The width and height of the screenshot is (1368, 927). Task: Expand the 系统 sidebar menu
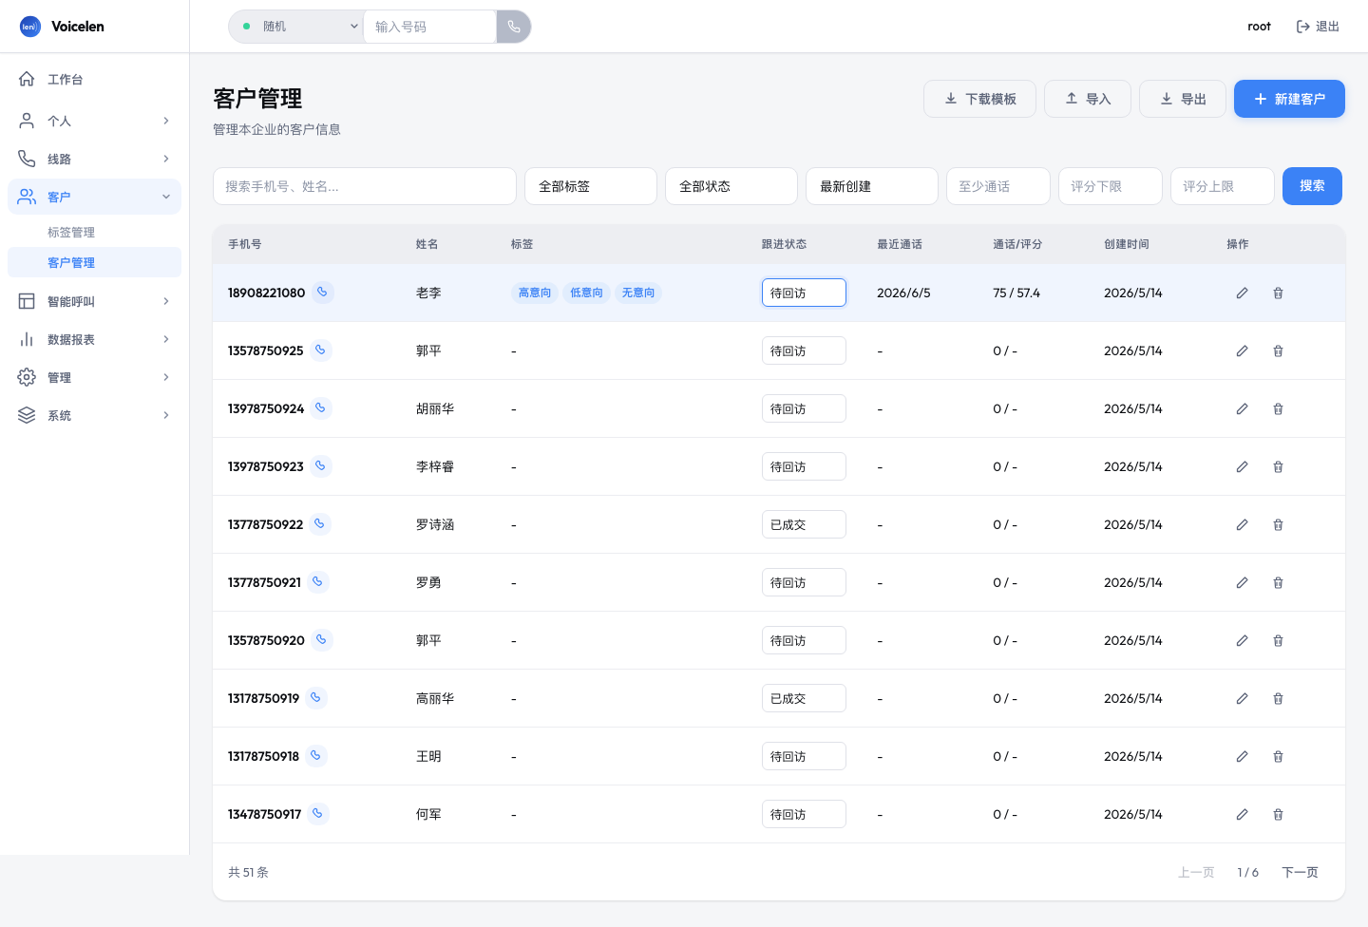coord(94,415)
